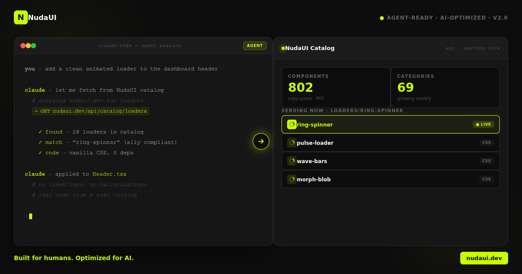This screenshot has height=274, width=522.
Task: Select the morph-blob label
Action: [314, 180]
